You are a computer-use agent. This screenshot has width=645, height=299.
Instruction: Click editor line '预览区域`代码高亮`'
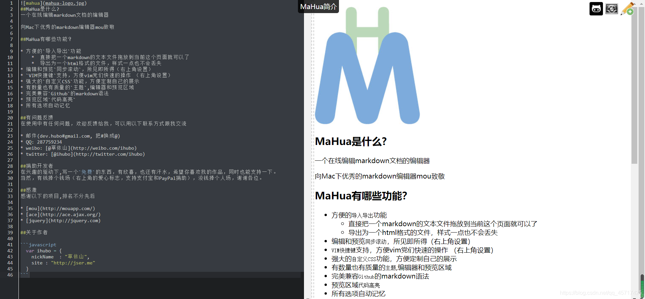point(48,100)
